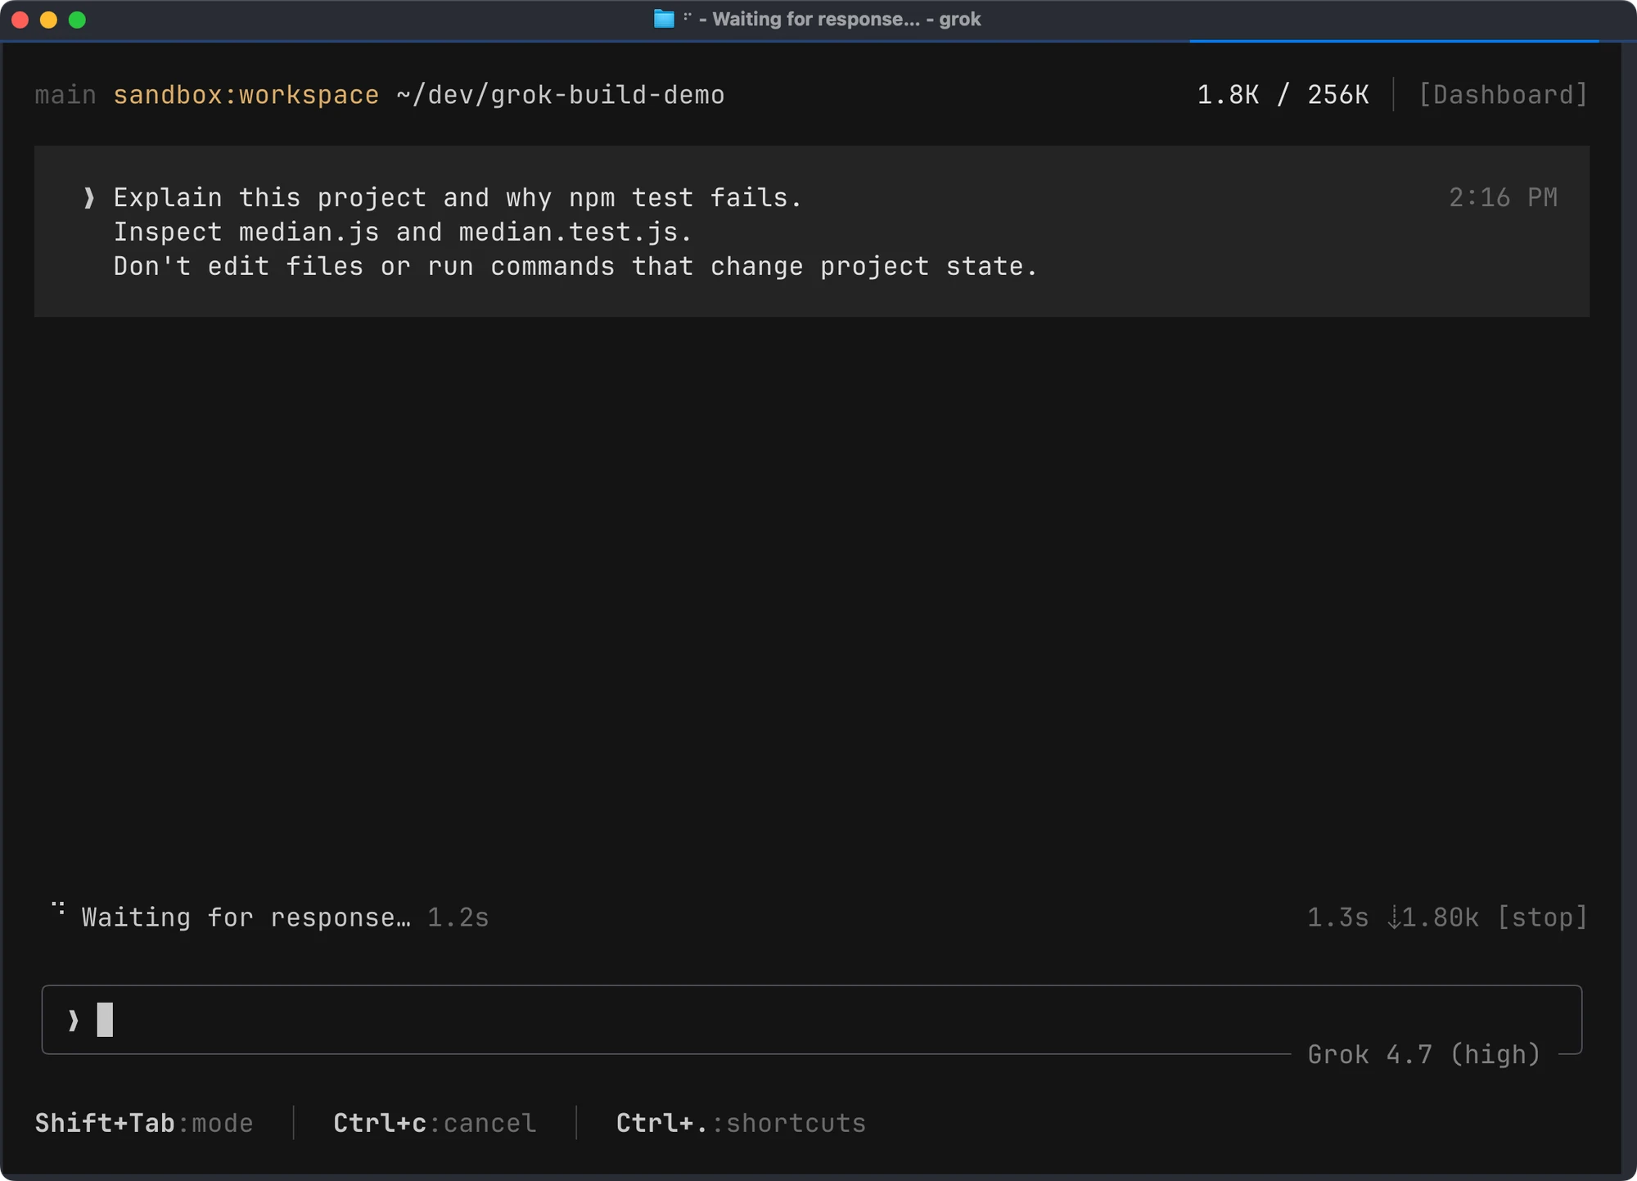Click the [stop] button
The image size is (1637, 1181).
click(1542, 917)
